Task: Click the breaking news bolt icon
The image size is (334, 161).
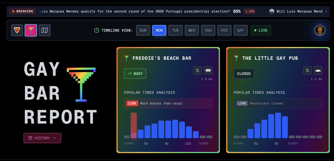Action: click(x=13, y=11)
